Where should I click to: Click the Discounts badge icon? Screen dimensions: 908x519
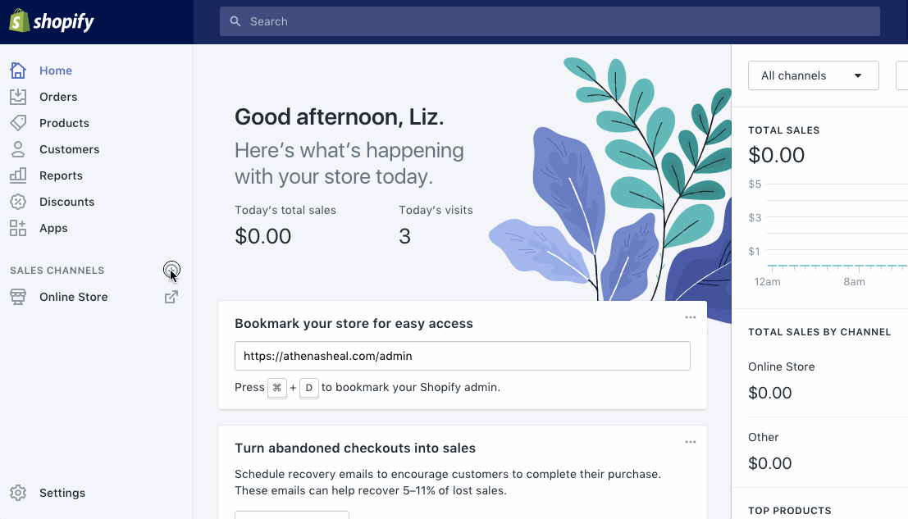pos(18,202)
